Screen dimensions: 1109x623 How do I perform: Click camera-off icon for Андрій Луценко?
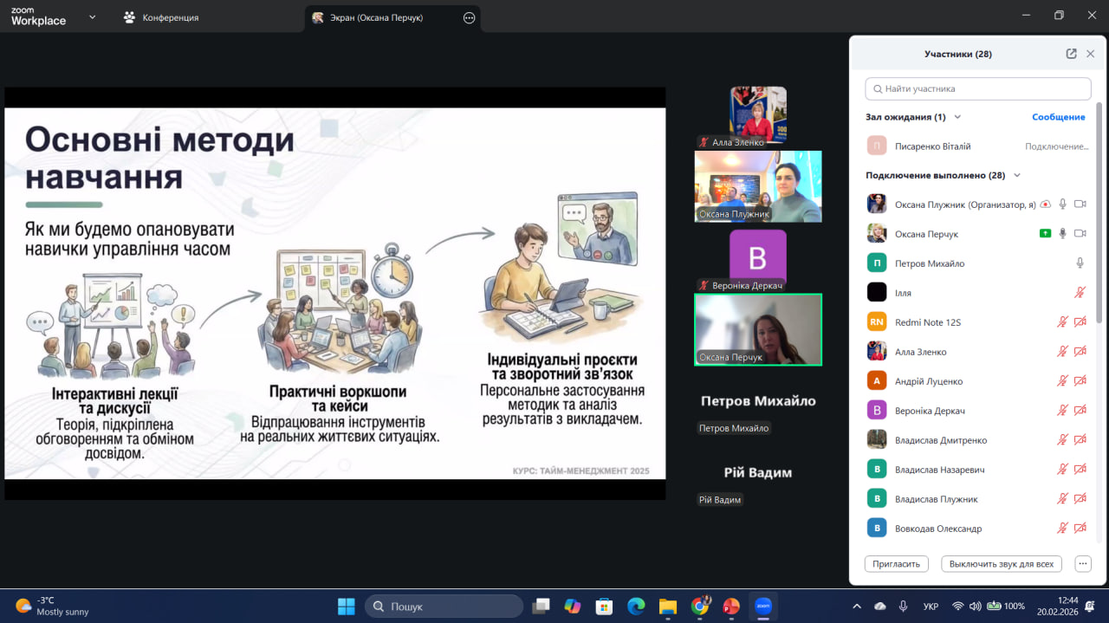(x=1080, y=381)
